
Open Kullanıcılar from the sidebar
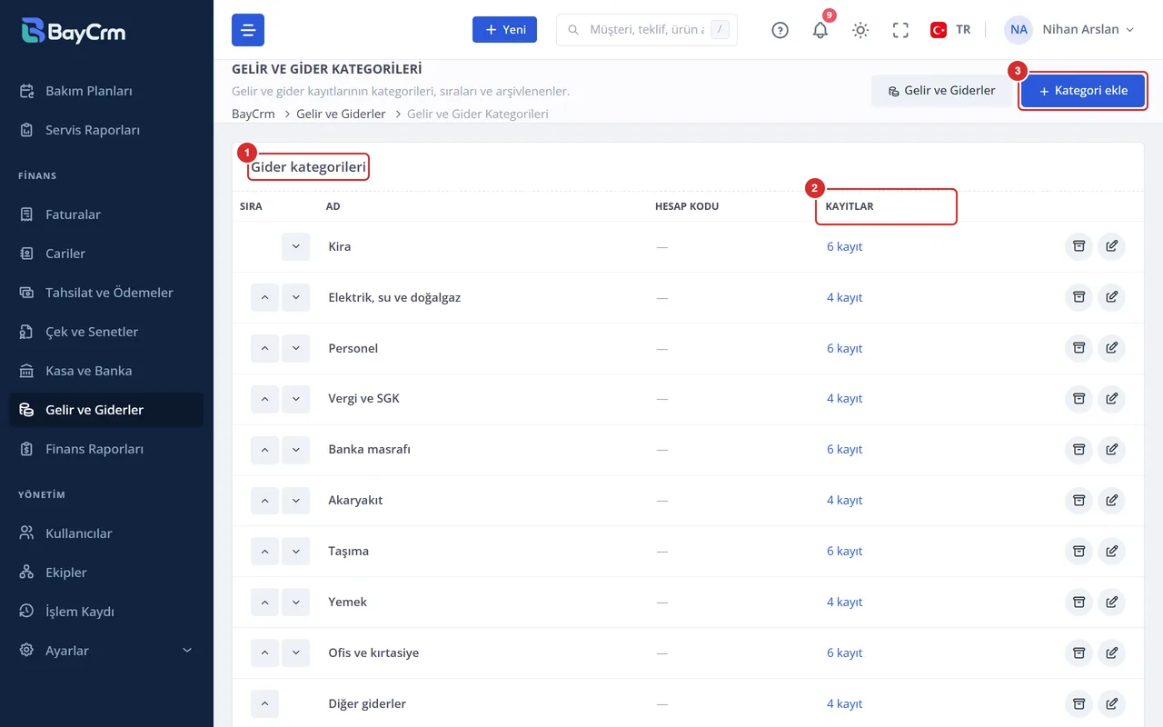pos(106,533)
